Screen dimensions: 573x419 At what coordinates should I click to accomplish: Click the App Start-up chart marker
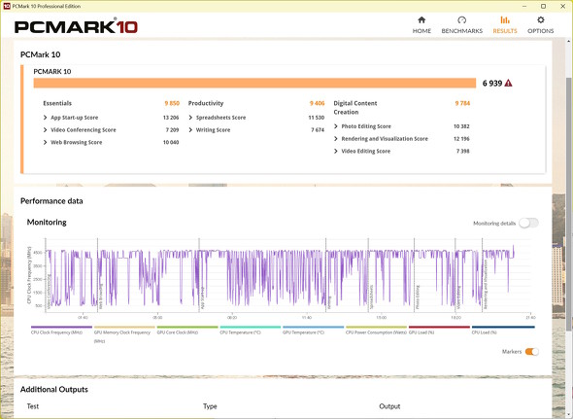(202, 297)
